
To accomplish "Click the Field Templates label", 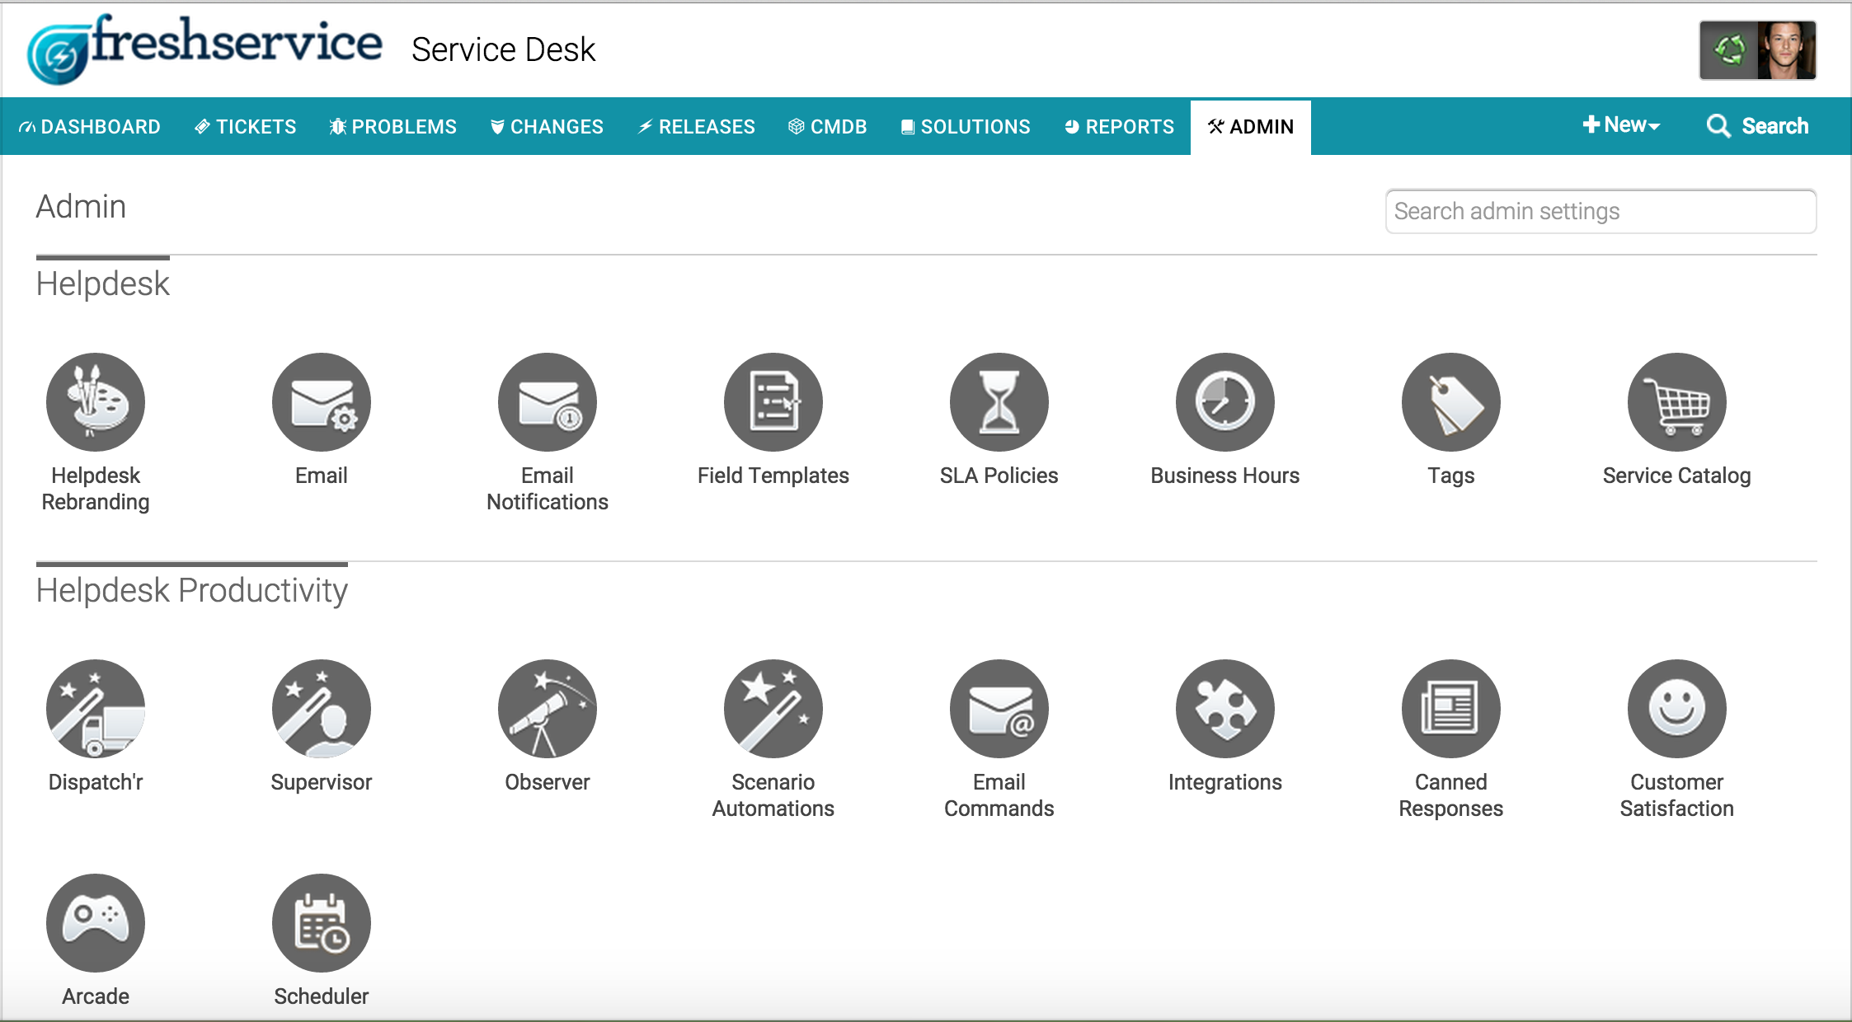I will tap(773, 476).
